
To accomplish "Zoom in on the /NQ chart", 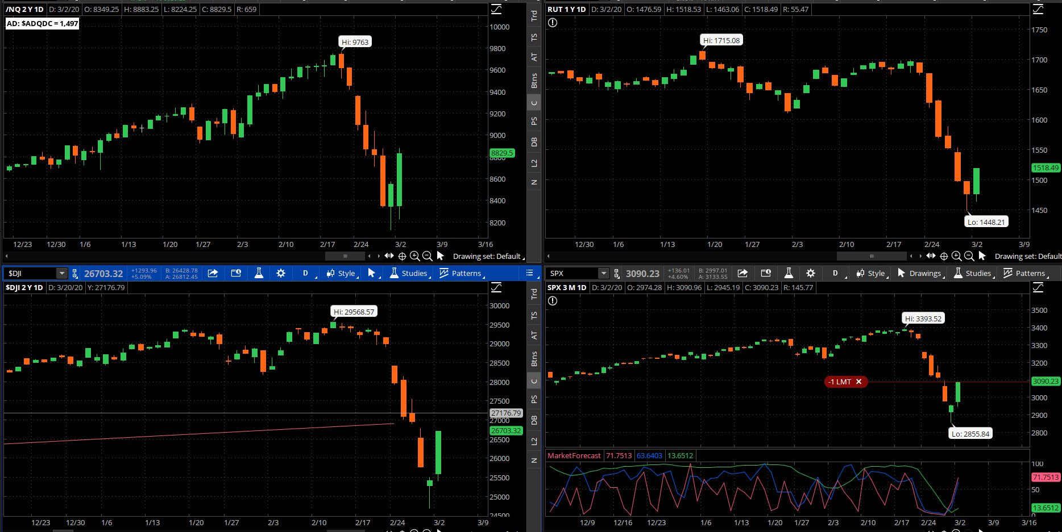I will coord(414,256).
